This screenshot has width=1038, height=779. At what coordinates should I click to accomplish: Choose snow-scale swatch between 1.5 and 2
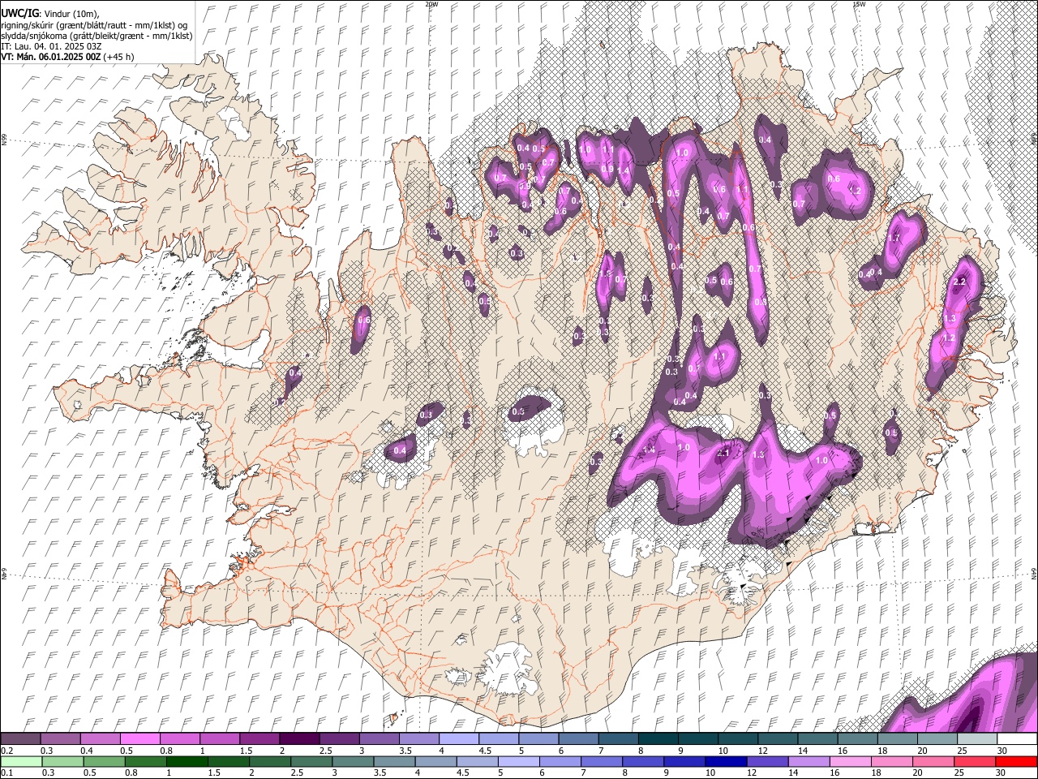tap(259, 739)
